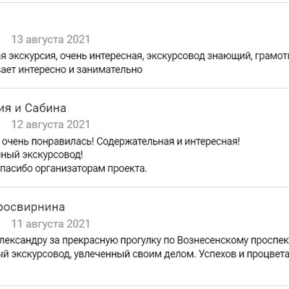Click the line about прекрасную прогулку

[144, 241]
